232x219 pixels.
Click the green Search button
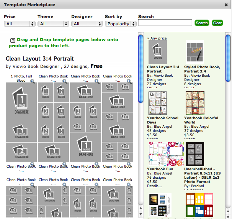(202, 23)
